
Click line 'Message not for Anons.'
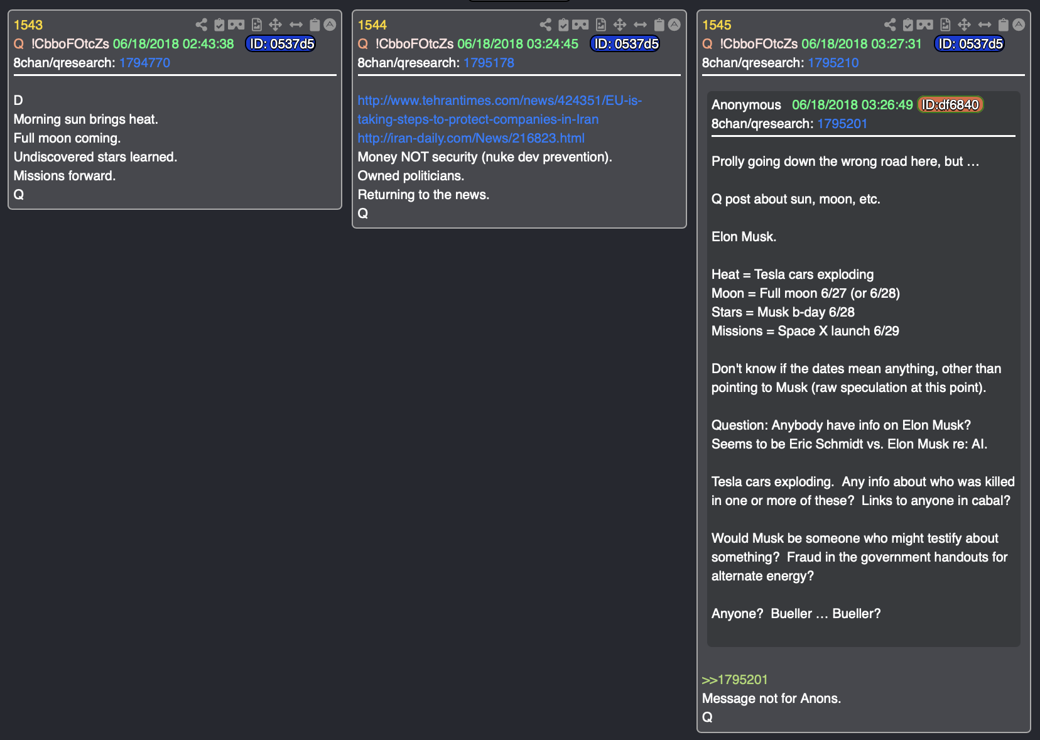(771, 699)
